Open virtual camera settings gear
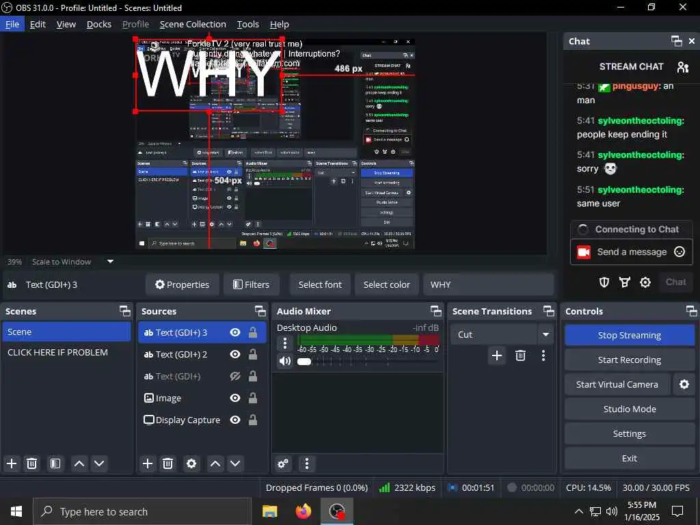 684,384
